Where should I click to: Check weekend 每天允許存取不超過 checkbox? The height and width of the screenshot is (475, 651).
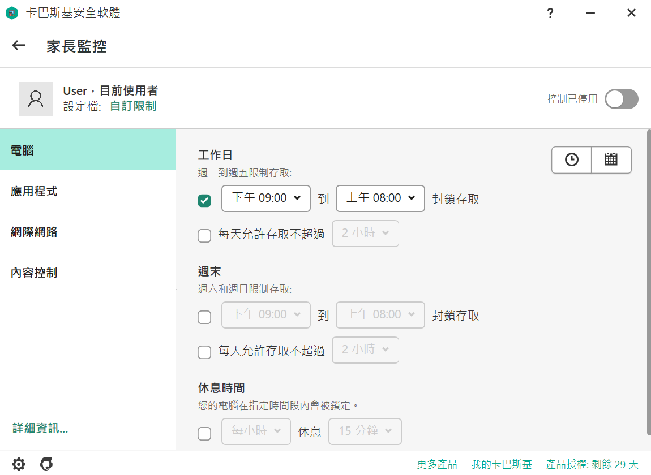tap(204, 352)
